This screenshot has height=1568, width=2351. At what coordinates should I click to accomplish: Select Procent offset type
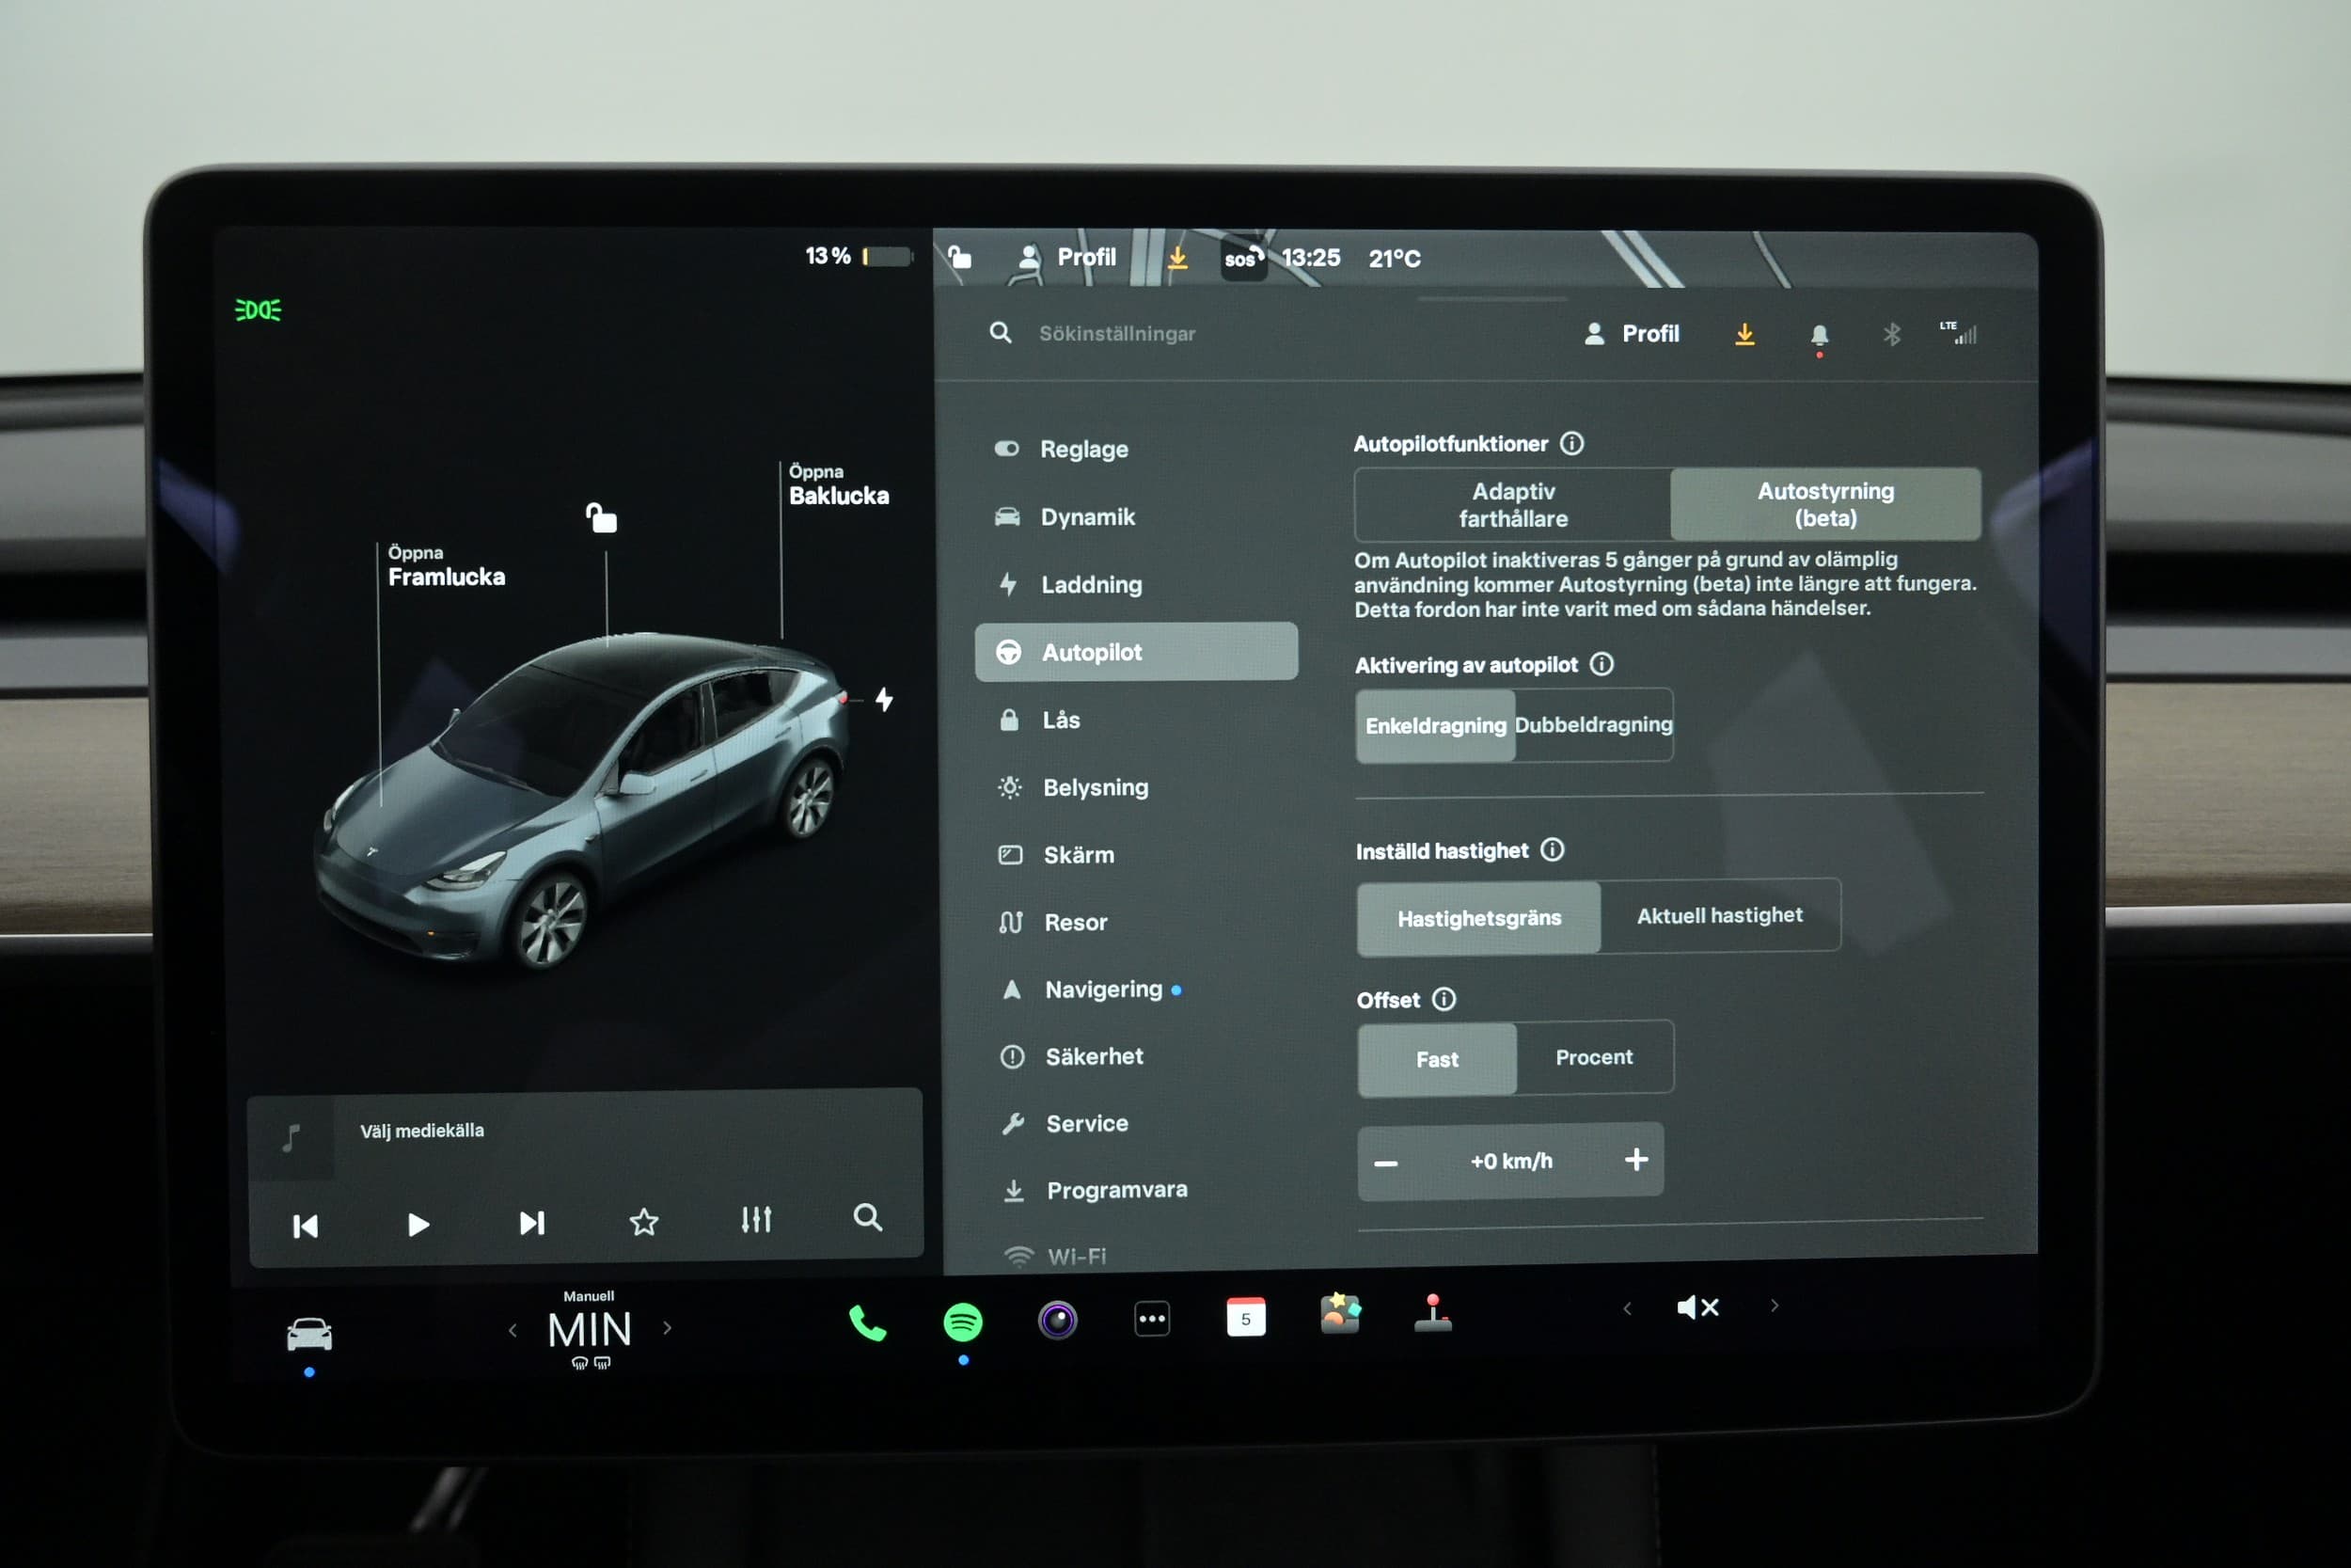[1593, 1057]
